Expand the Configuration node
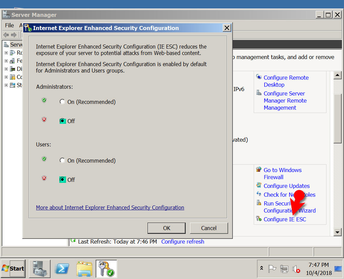Viewport: 344px width, 279px height. (6, 77)
